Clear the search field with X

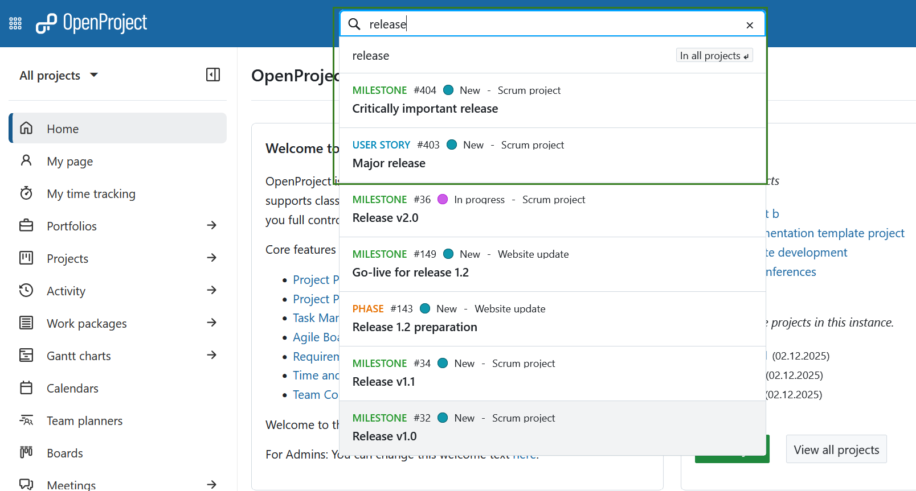click(x=750, y=24)
